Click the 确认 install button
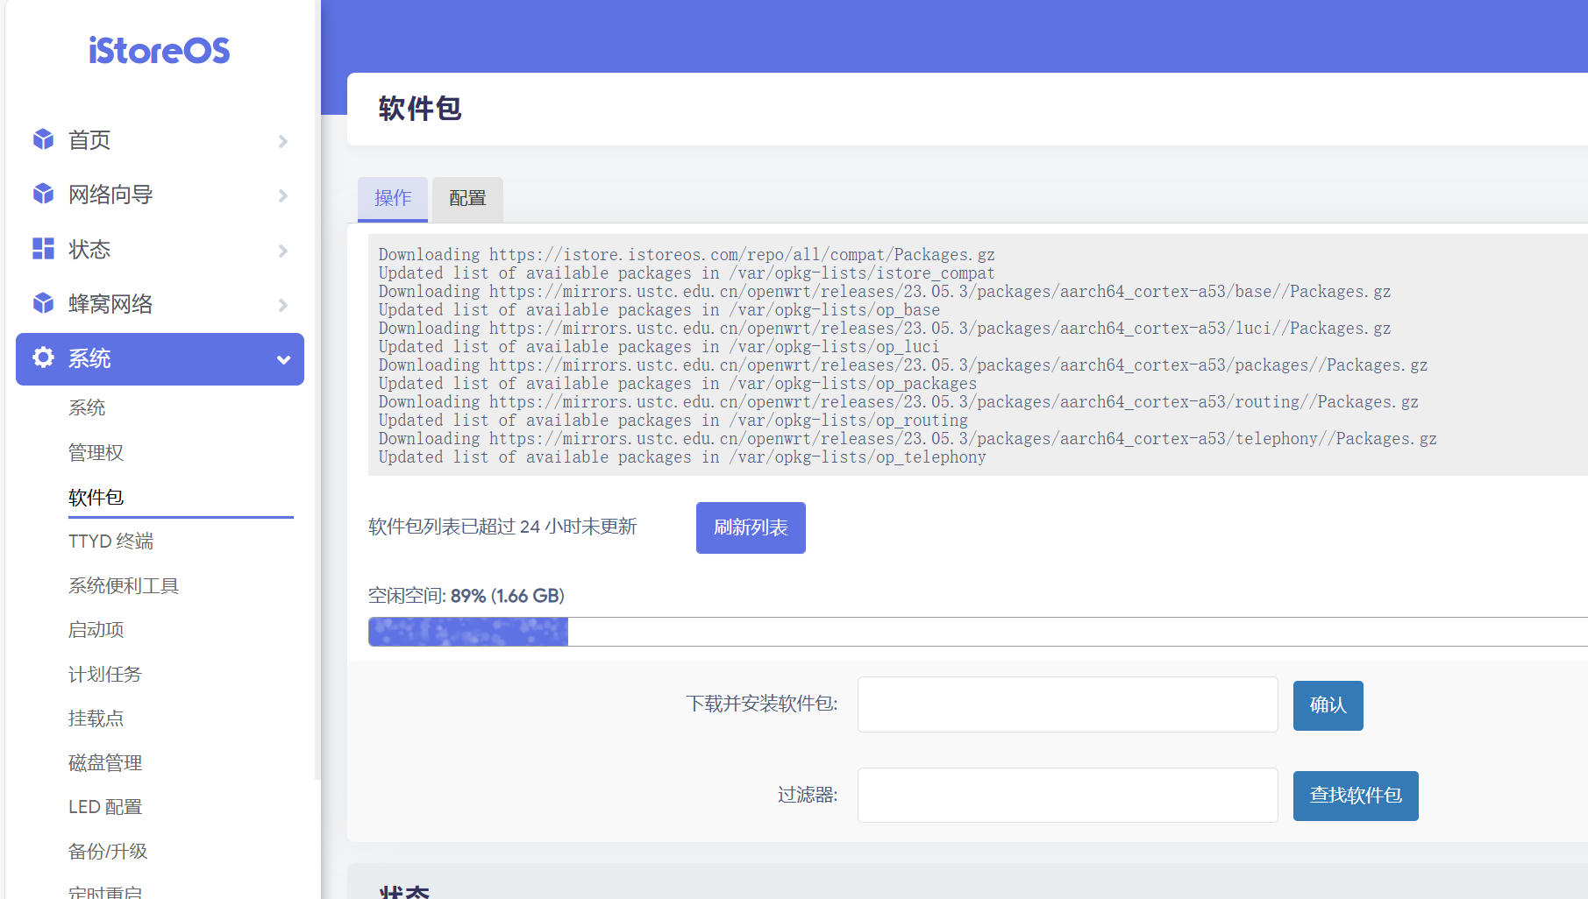The width and height of the screenshot is (1588, 899). 1328,705
